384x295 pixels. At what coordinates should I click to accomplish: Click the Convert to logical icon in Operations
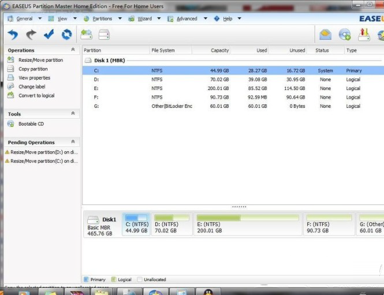click(x=12, y=96)
